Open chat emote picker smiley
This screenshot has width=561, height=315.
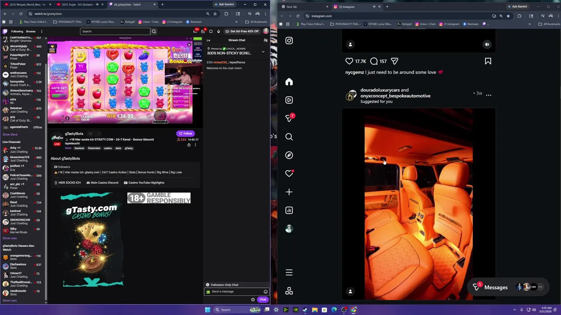pos(265,292)
